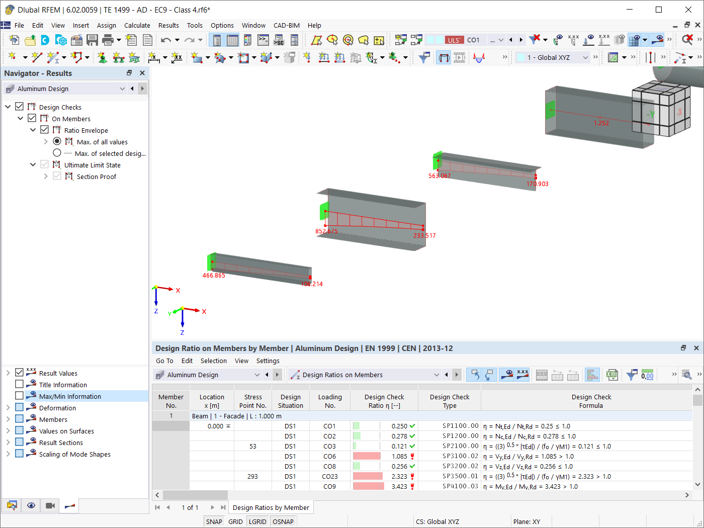This screenshot has width=704, height=528.
Task: Uncheck the On Members checkbox
Action: [32, 118]
